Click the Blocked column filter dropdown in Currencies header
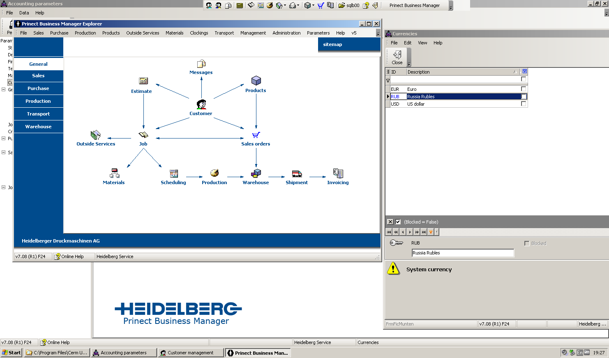 [525, 71]
